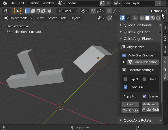Click the Blender logo icon

coord(5,3)
